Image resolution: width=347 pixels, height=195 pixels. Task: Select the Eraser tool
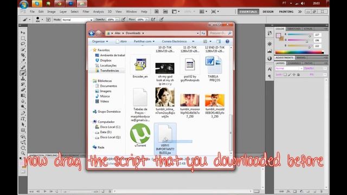pos(23,90)
